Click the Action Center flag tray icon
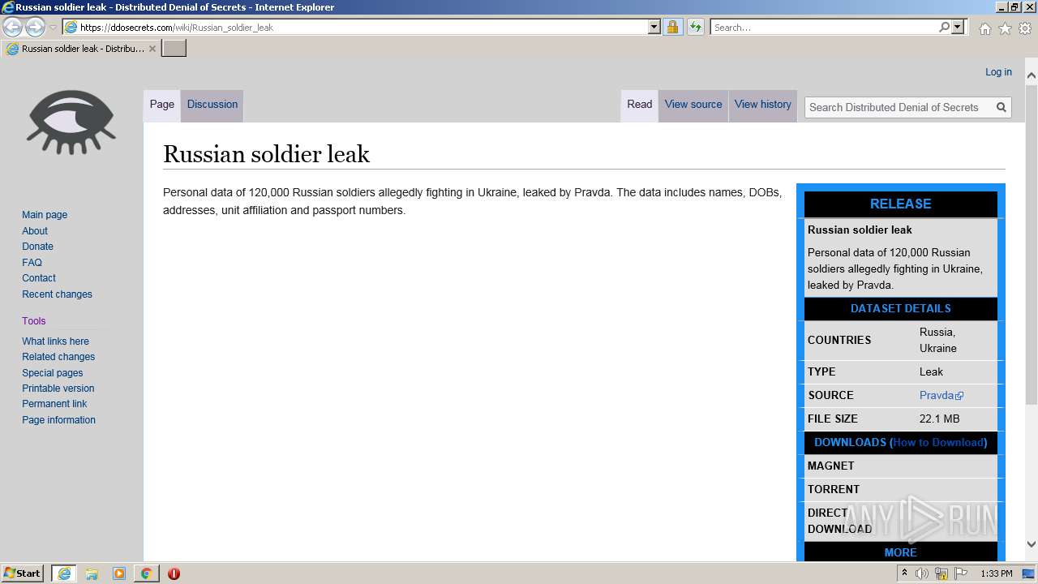 961,573
